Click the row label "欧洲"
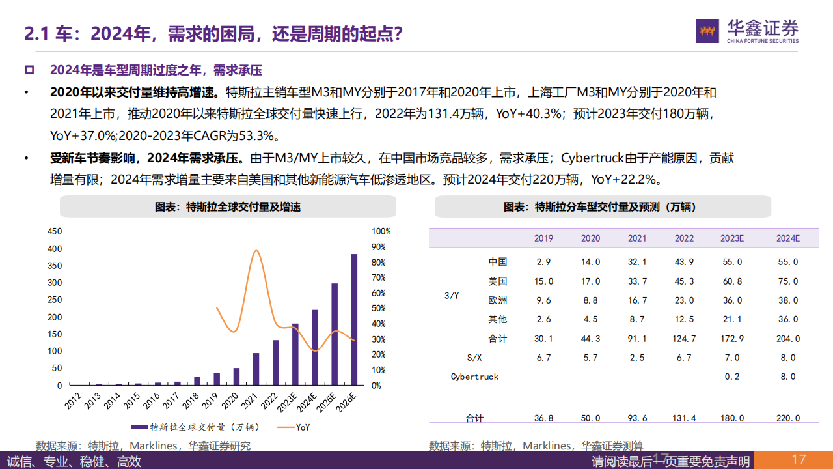Viewport: 833px width, 469px height. coord(498,300)
